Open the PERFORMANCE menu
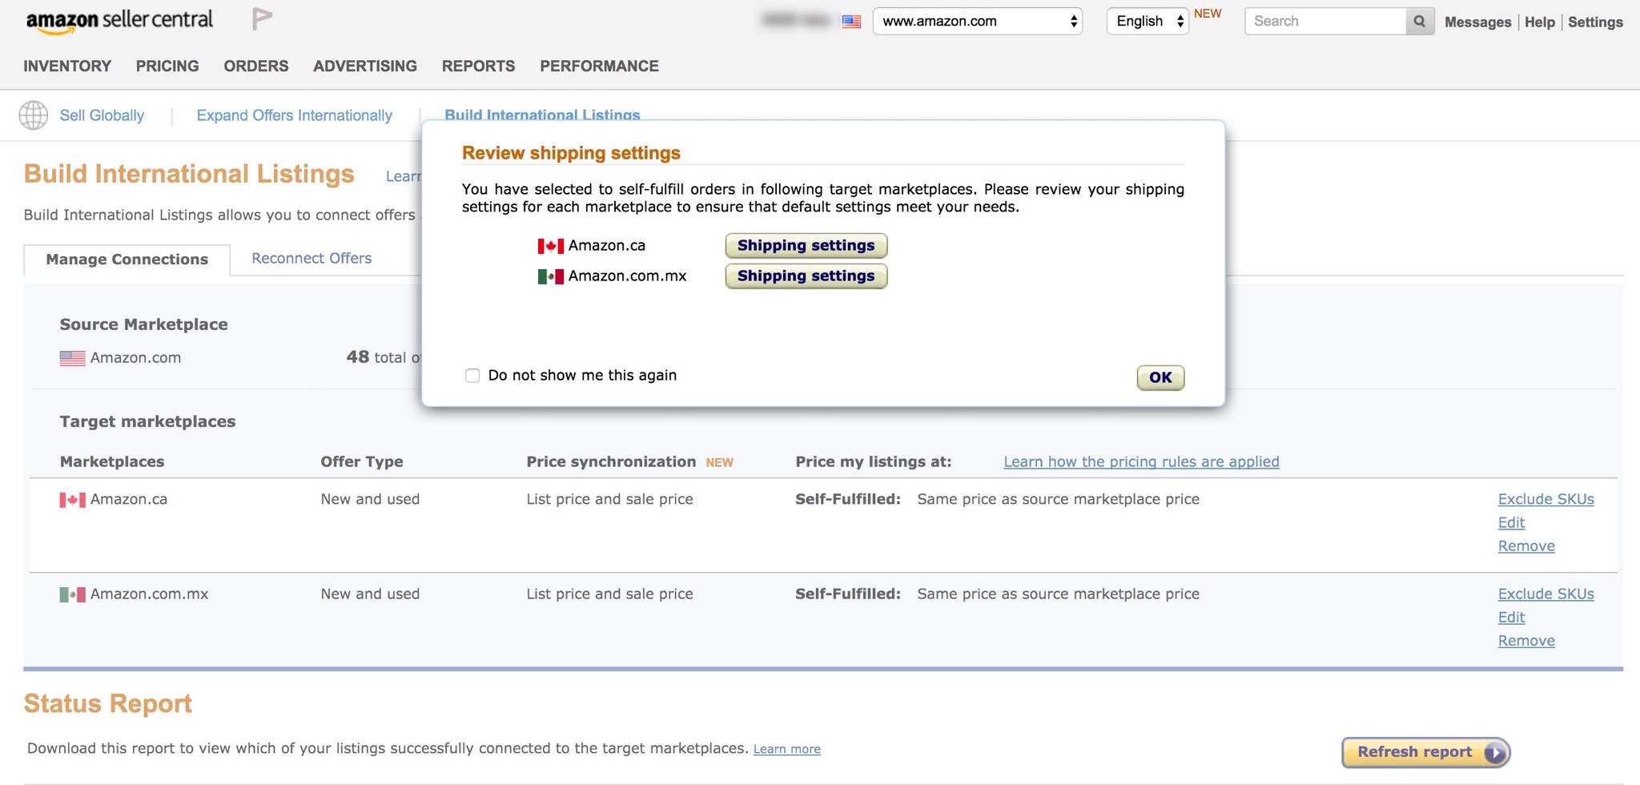This screenshot has width=1640, height=785. coord(599,66)
